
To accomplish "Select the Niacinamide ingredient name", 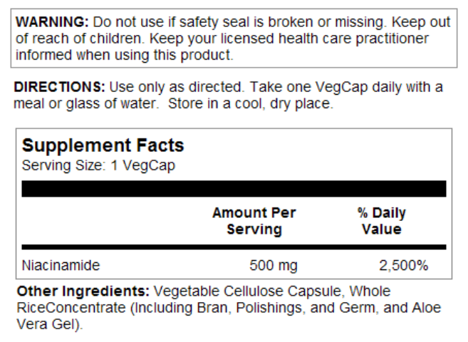I will (x=61, y=266).
